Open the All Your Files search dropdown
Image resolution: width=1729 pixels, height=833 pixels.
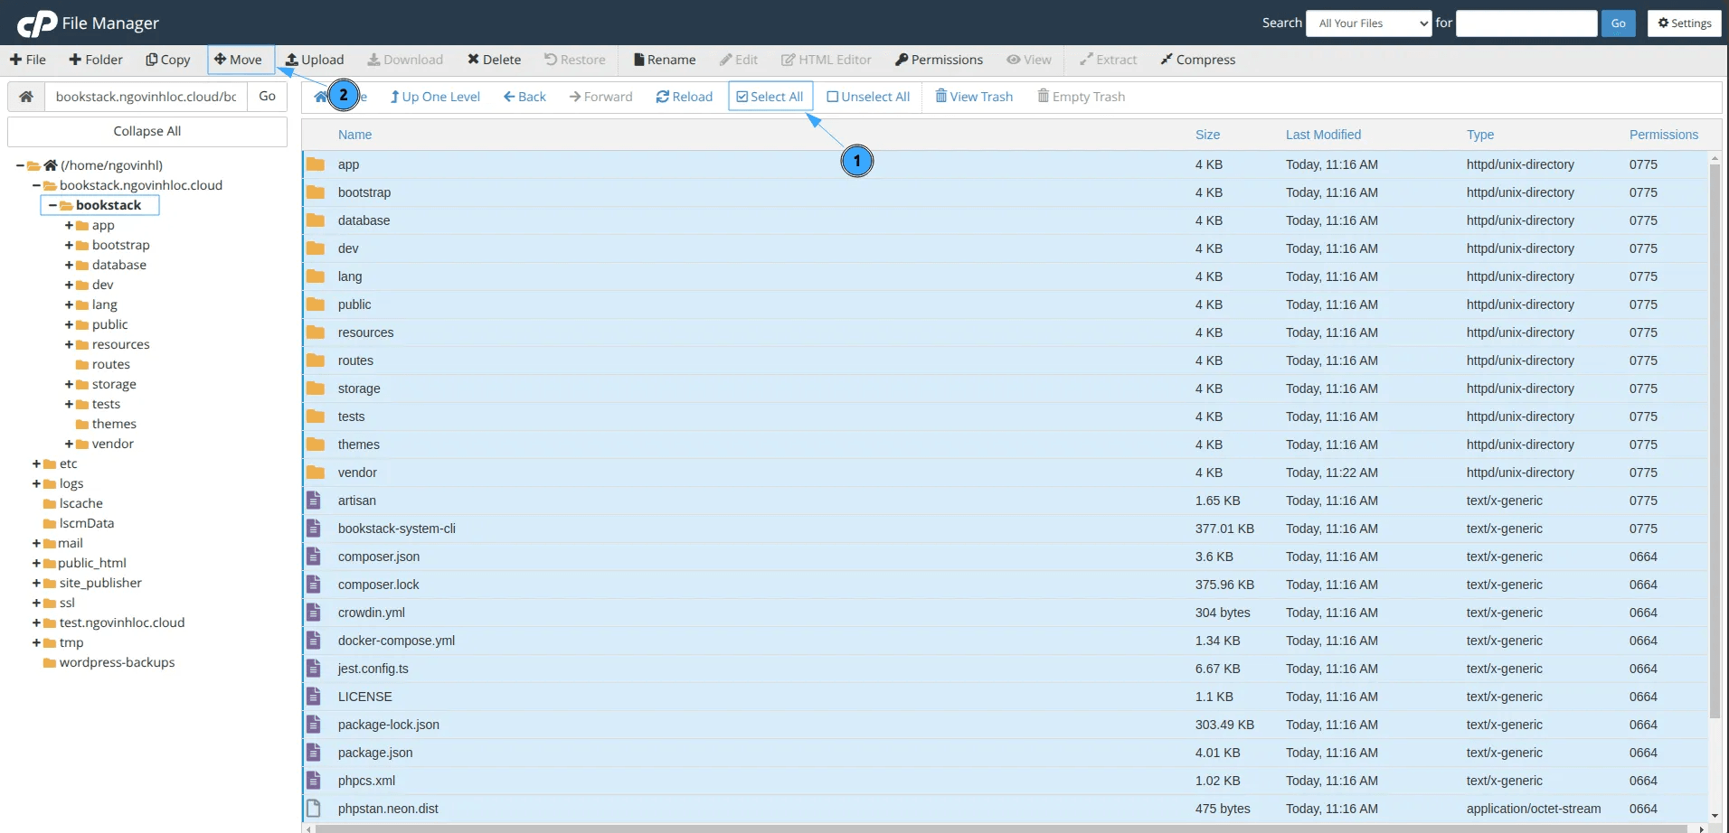click(1367, 23)
